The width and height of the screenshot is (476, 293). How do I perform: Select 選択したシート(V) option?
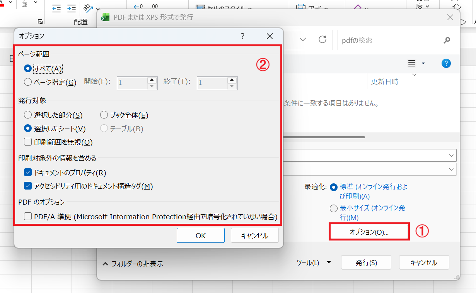tap(27, 129)
